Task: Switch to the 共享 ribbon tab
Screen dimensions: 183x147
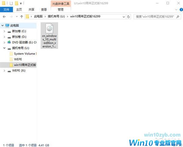Action: pos(31,9)
